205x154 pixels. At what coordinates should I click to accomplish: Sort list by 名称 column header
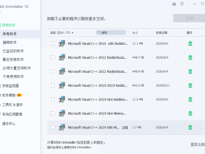pos(62,32)
